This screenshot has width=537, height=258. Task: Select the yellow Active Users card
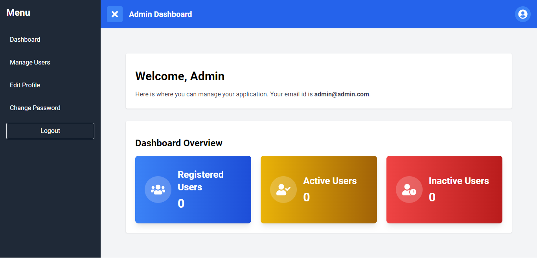318,189
